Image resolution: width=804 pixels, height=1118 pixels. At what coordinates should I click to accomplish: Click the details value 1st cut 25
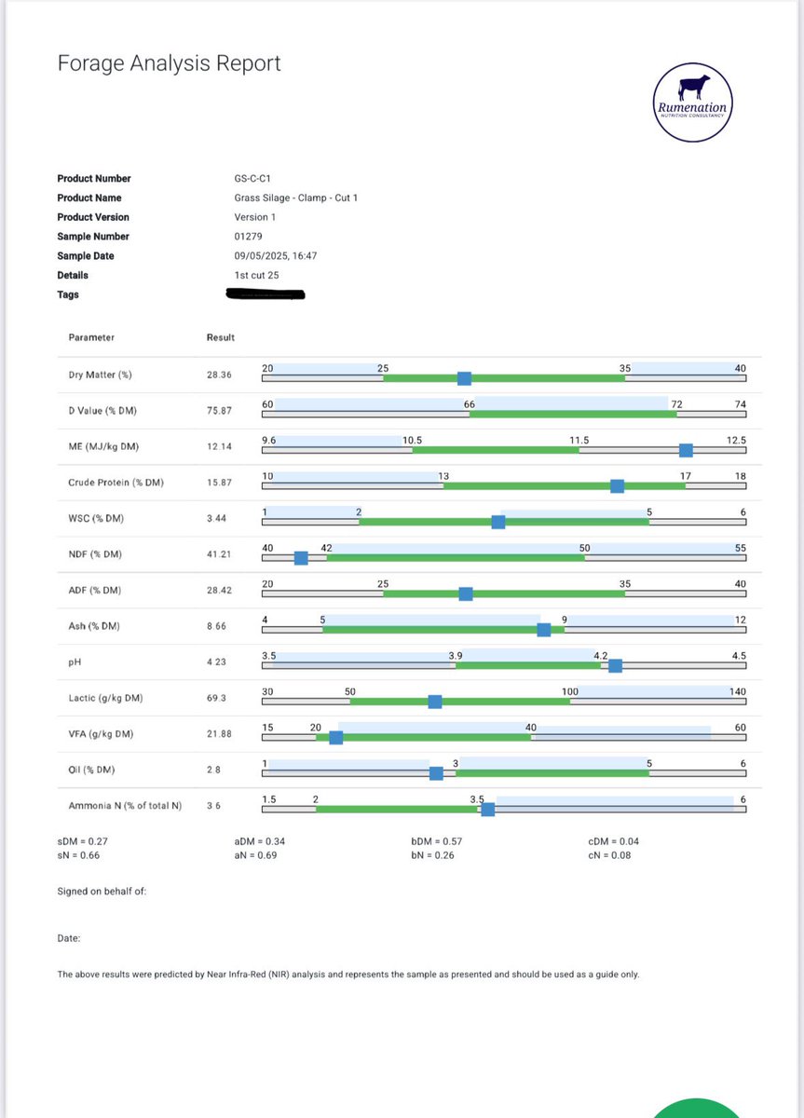tap(256, 275)
